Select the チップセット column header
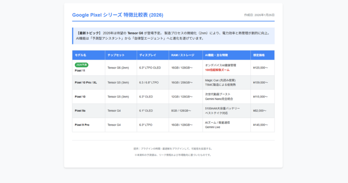 116,55
